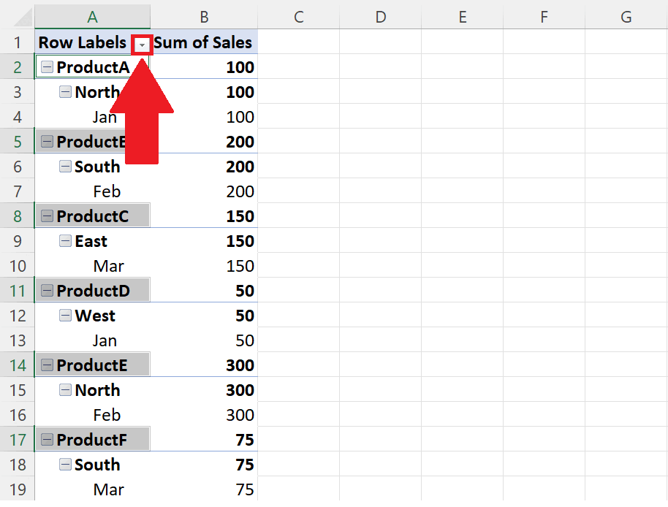Image resolution: width=668 pixels, height=507 pixels.
Task: Collapse the West region under ProductD
Action: (x=65, y=316)
